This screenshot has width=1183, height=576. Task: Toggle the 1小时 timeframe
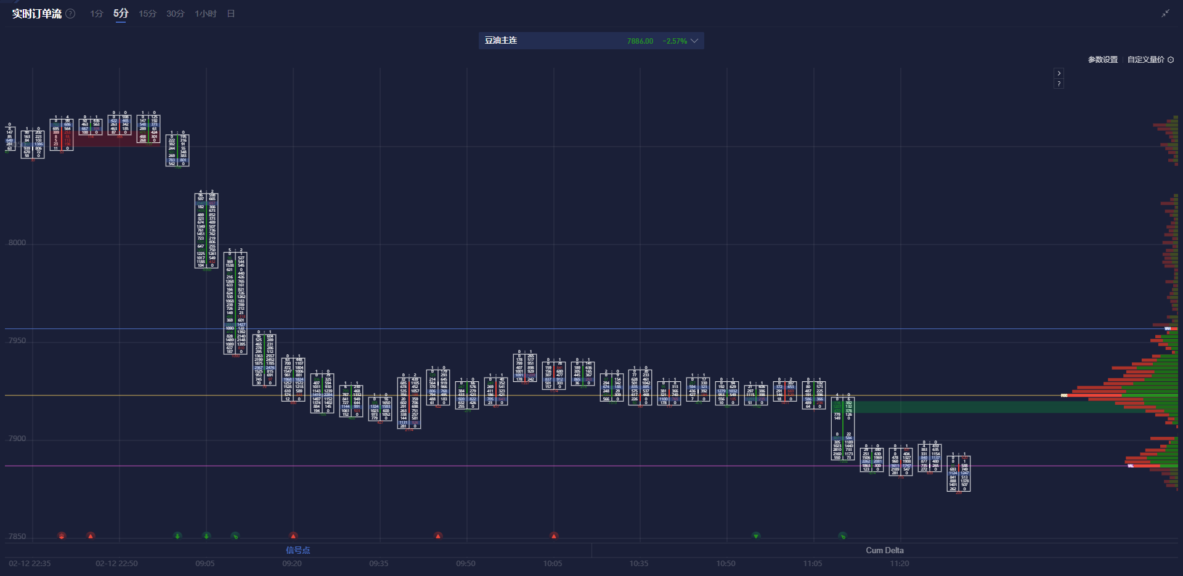(205, 14)
